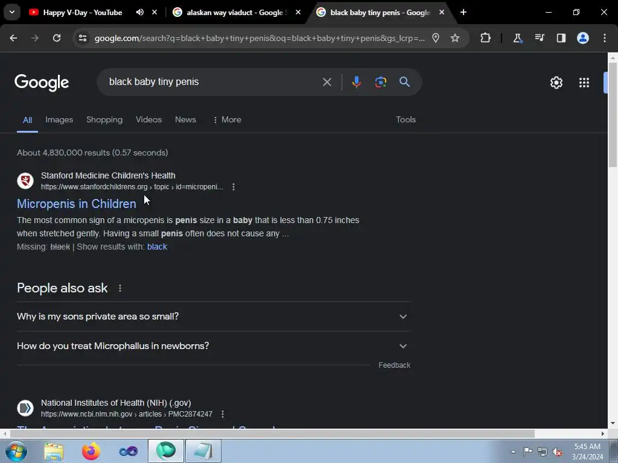Screen dimensions: 618x463
Task: Open the clock showing 5:45 AM
Action: (587, 452)
